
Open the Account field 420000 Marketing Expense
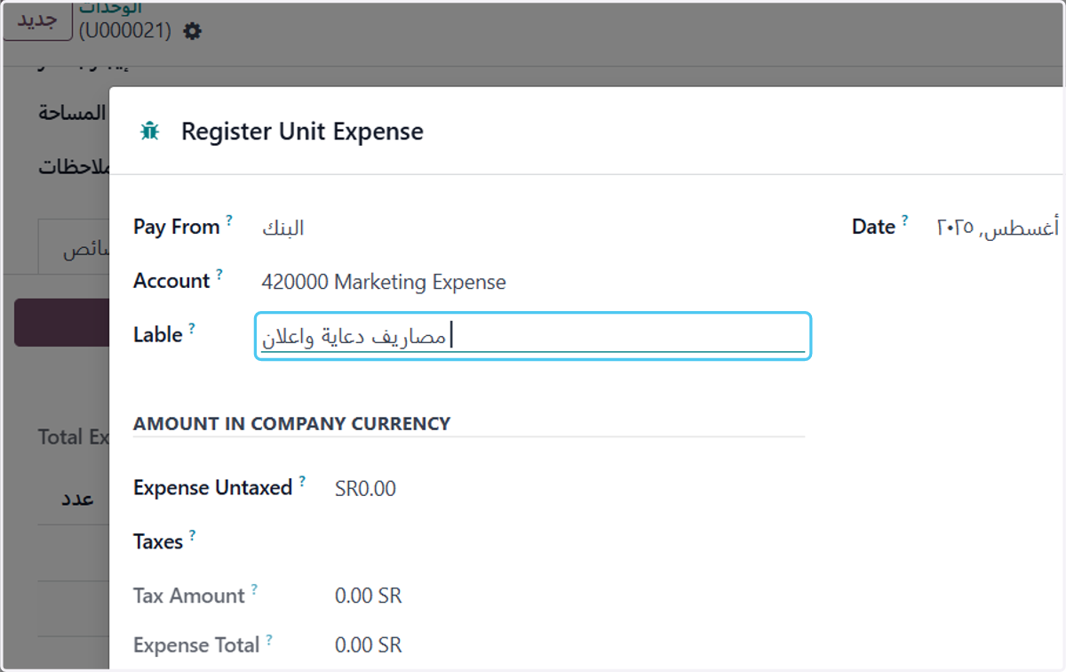[384, 283]
